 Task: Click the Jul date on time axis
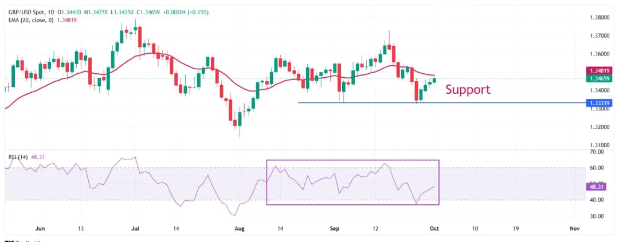point(136,228)
